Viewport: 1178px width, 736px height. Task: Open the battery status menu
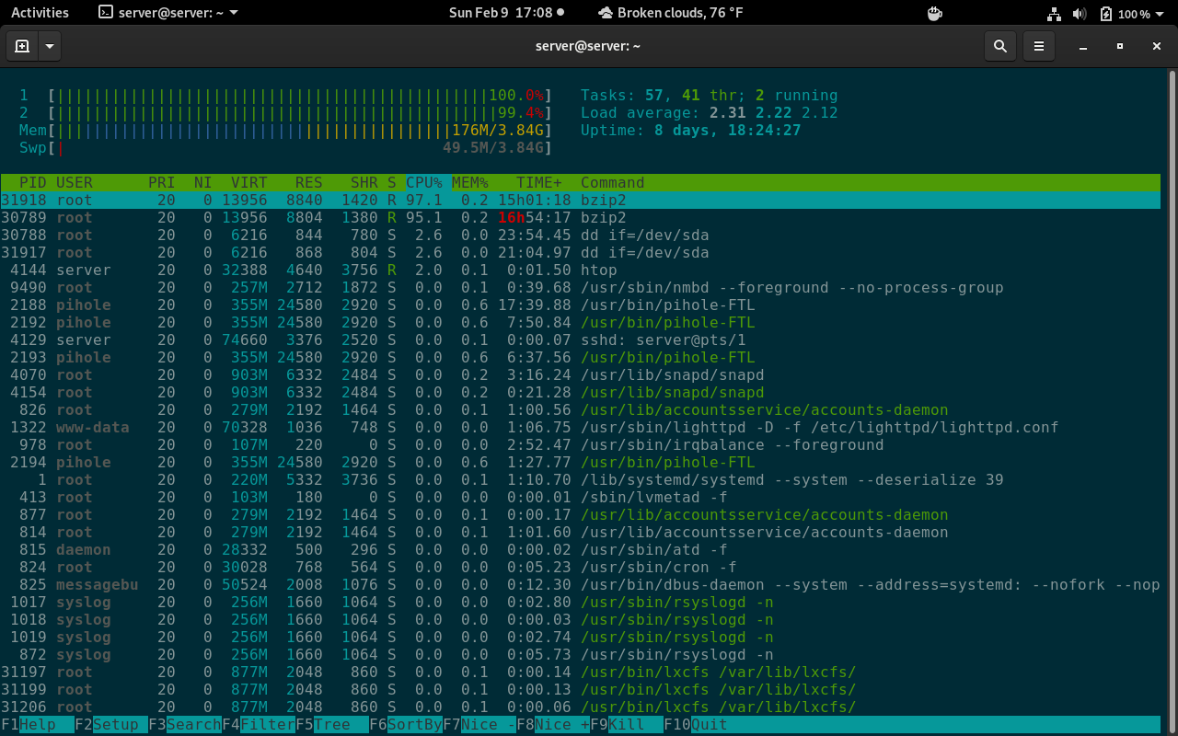click(x=1132, y=13)
